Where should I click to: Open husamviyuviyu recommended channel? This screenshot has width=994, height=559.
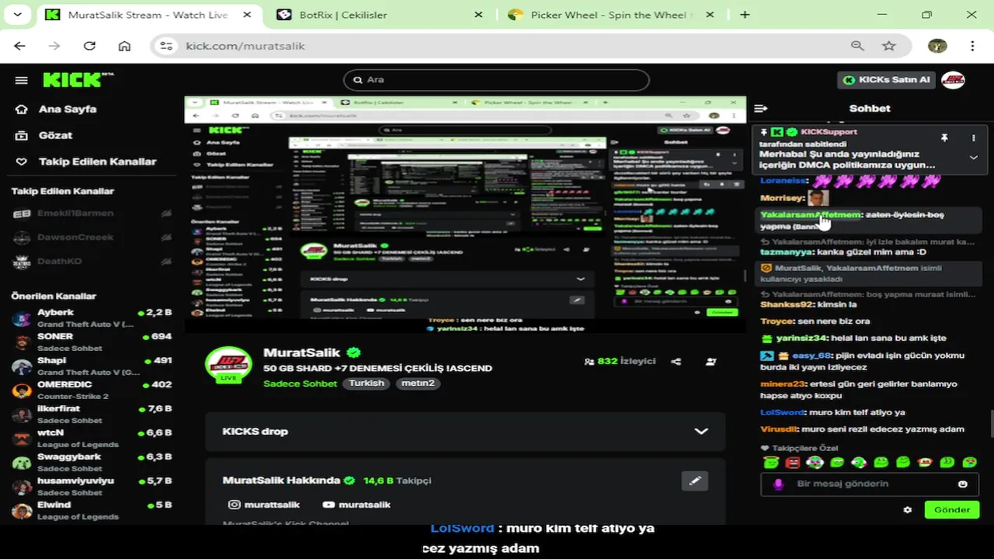click(92, 487)
